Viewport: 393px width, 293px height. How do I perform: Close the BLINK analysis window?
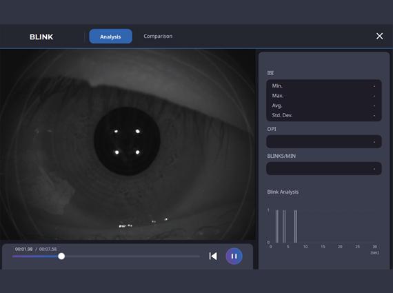379,36
